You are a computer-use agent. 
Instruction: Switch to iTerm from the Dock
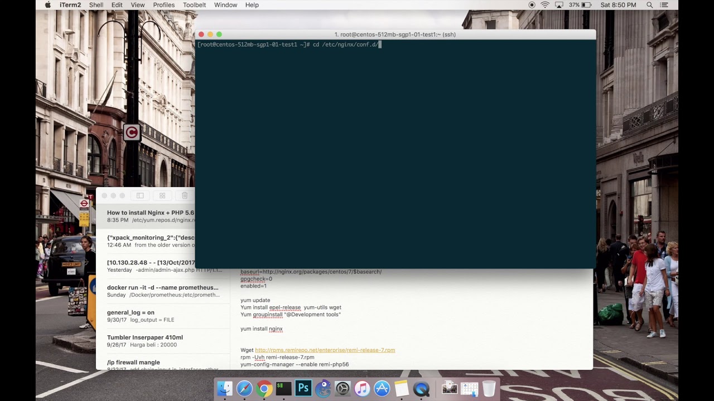[284, 388]
